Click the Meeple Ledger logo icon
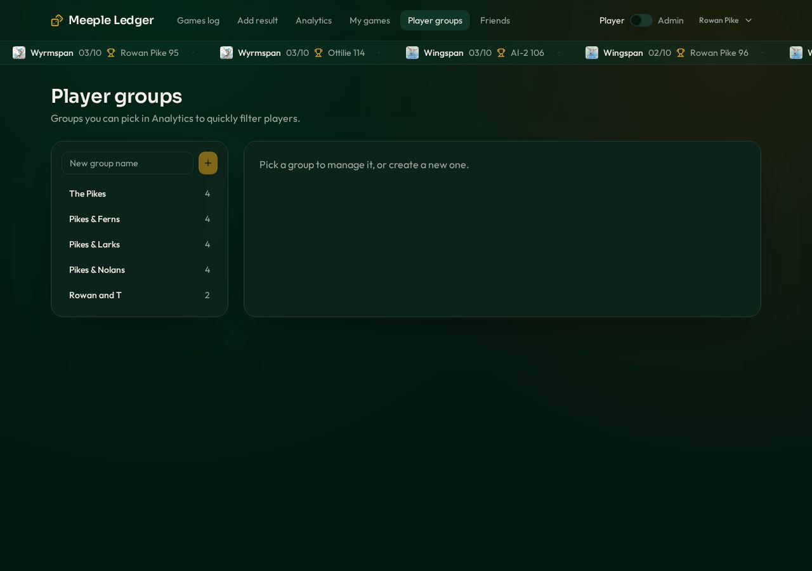Image resolution: width=812 pixels, height=571 pixels. coord(57,20)
